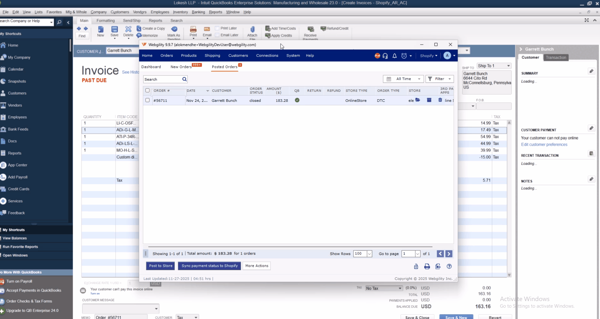Click the lock icon in Webgility footer

click(x=416, y=267)
